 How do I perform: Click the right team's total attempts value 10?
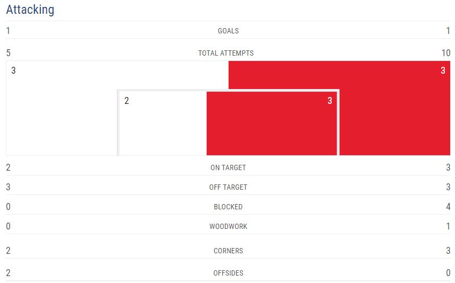(x=445, y=53)
